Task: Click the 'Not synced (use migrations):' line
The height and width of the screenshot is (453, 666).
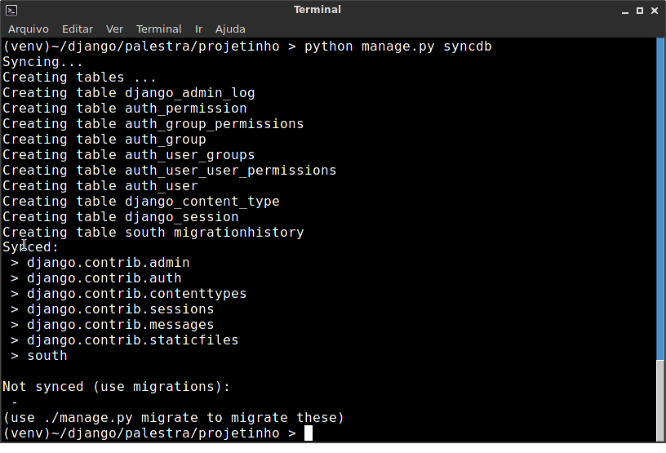Action: click(117, 387)
